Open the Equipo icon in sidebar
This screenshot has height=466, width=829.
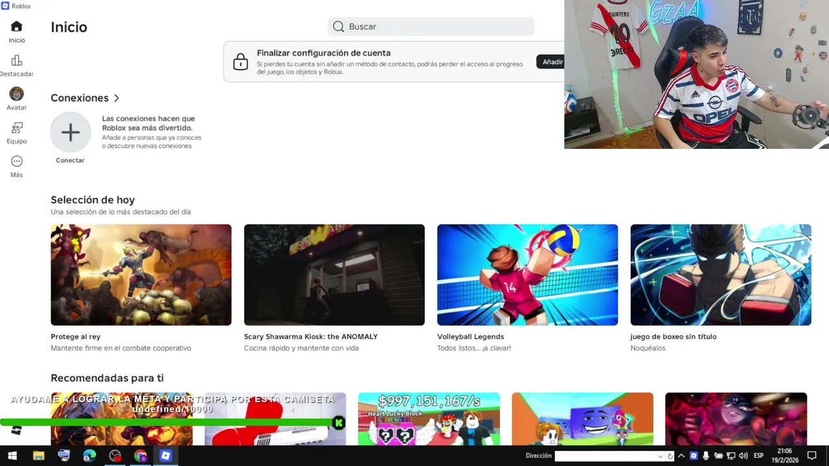(x=17, y=128)
